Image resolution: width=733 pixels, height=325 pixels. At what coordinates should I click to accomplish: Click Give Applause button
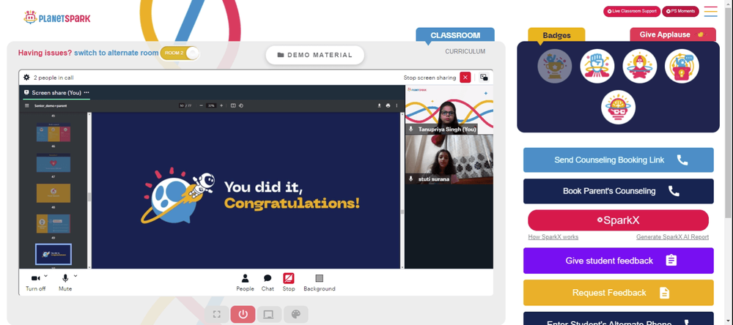click(x=673, y=34)
